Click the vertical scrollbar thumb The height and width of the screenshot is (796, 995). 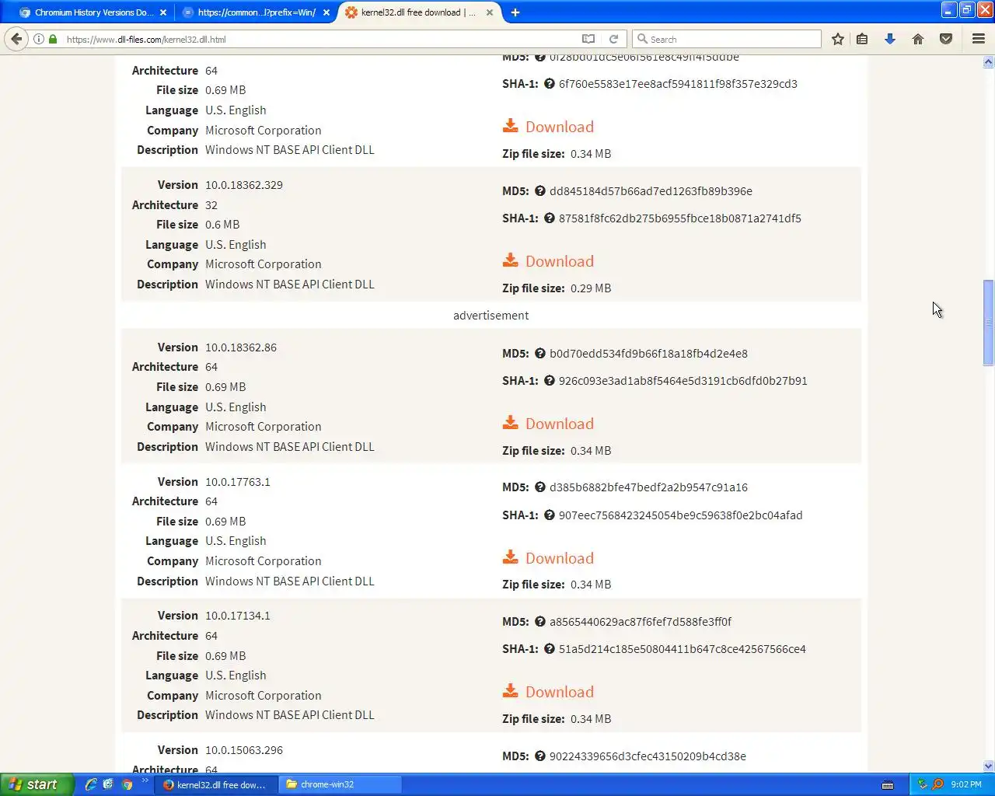tap(989, 323)
